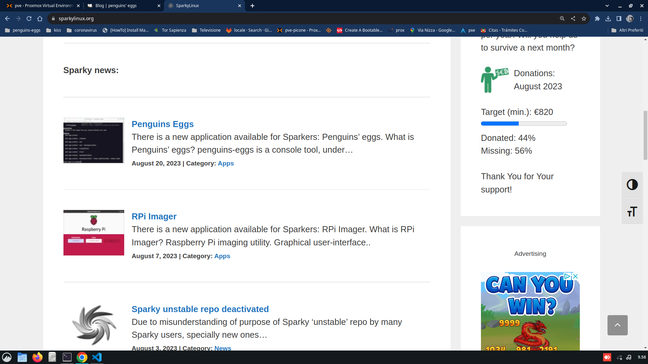This screenshot has height=364, width=648.
Task: Reload the SparkyLinux page
Action: tap(29, 19)
